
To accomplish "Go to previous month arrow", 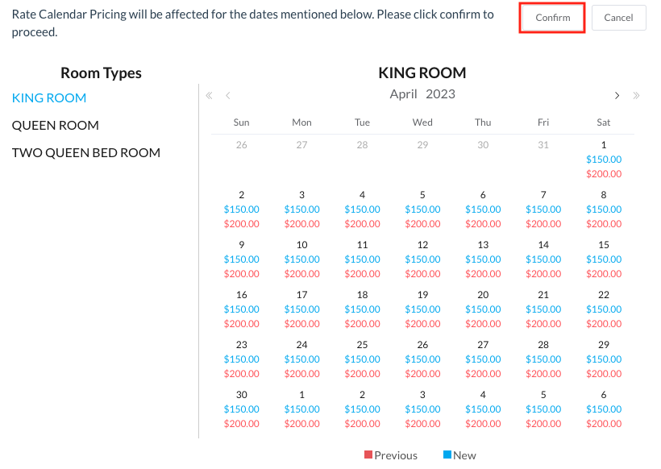I will [x=228, y=95].
